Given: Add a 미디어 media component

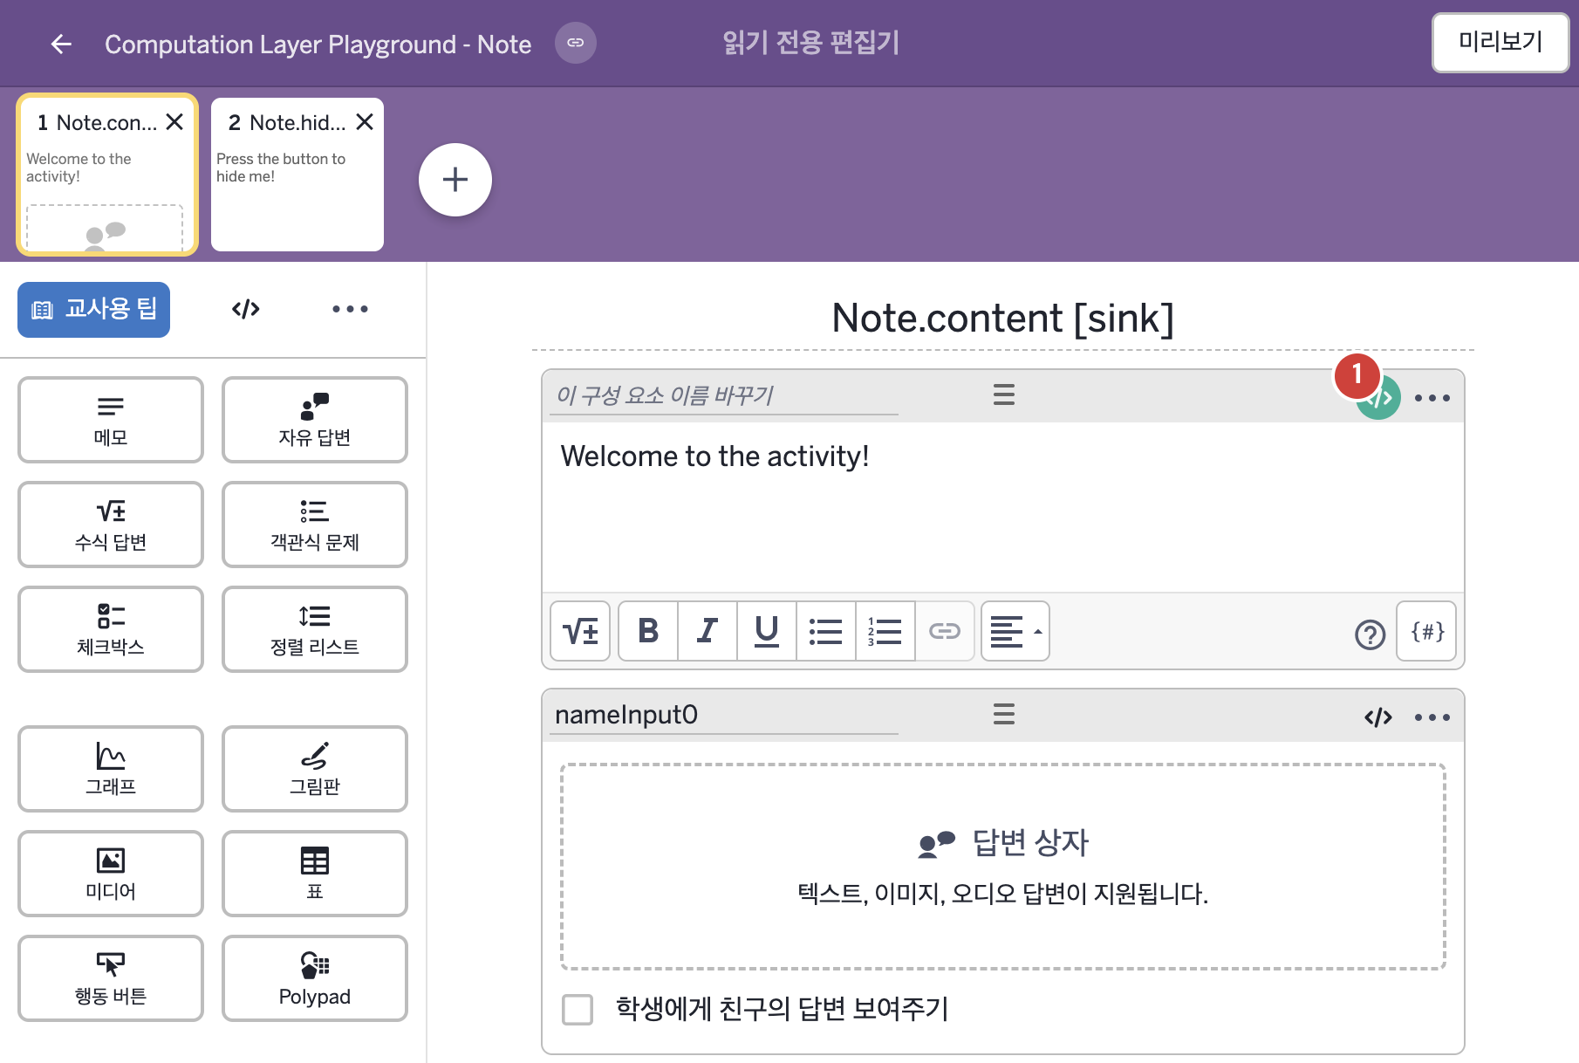Looking at the screenshot, I should pyautogui.click(x=111, y=874).
